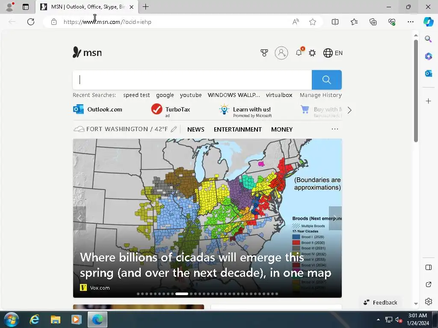This screenshot has width=438, height=328.
Task: Click the network tray icon
Action: pyautogui.click(x=388, y=320)
